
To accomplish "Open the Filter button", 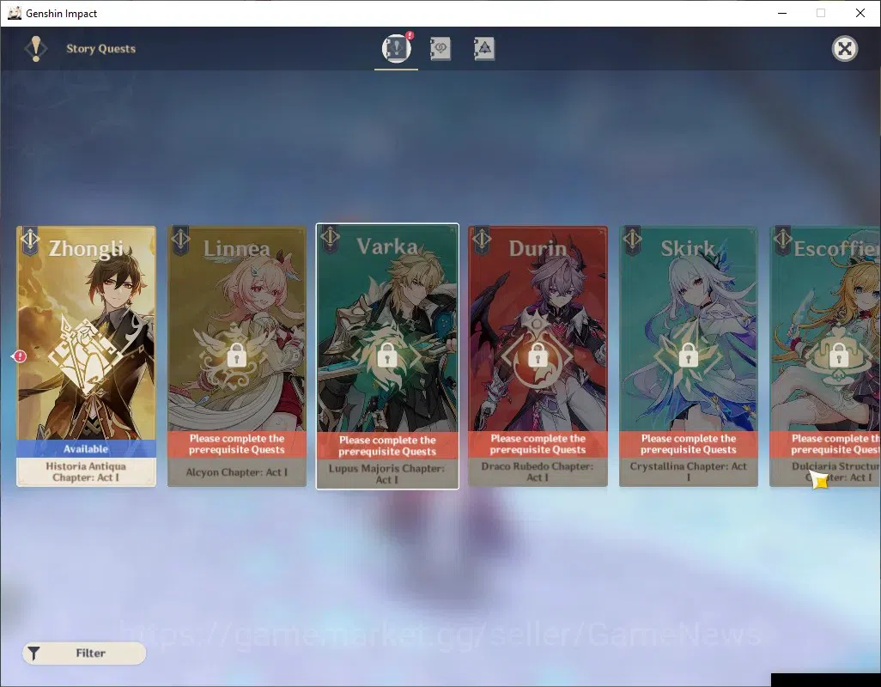I will (x=84, y=653).
